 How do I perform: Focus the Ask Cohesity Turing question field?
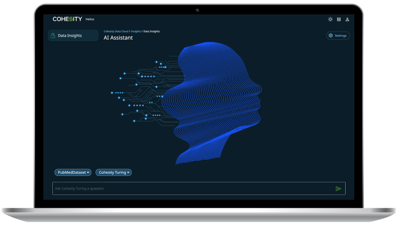[198, 188]
